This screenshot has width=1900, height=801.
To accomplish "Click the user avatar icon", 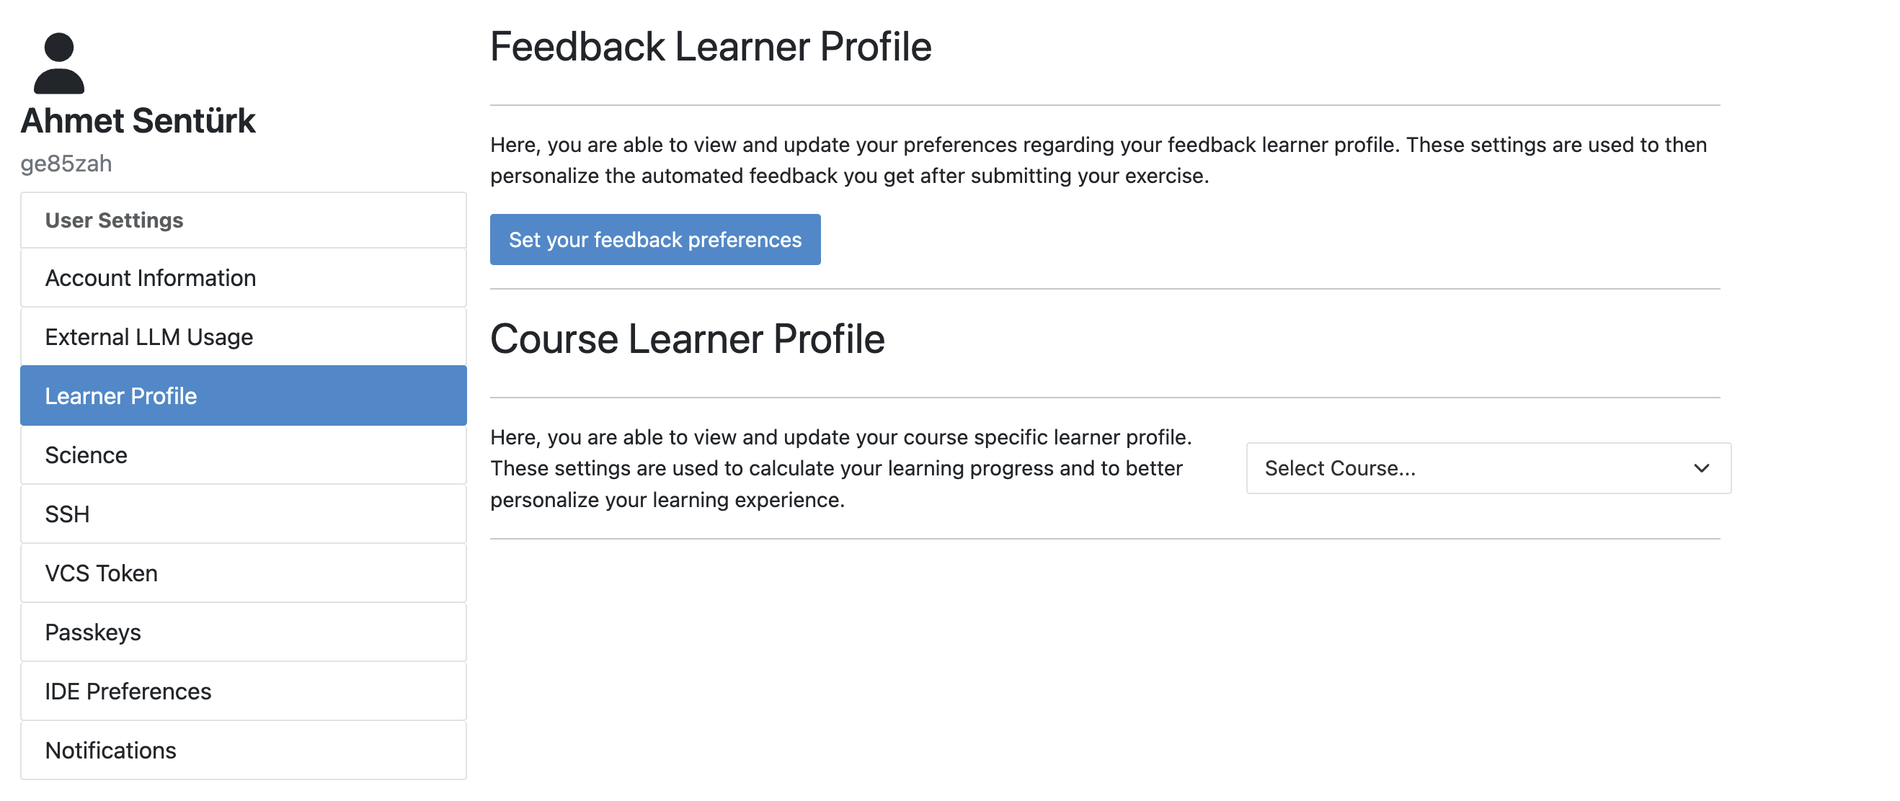I will coord(59,63).
